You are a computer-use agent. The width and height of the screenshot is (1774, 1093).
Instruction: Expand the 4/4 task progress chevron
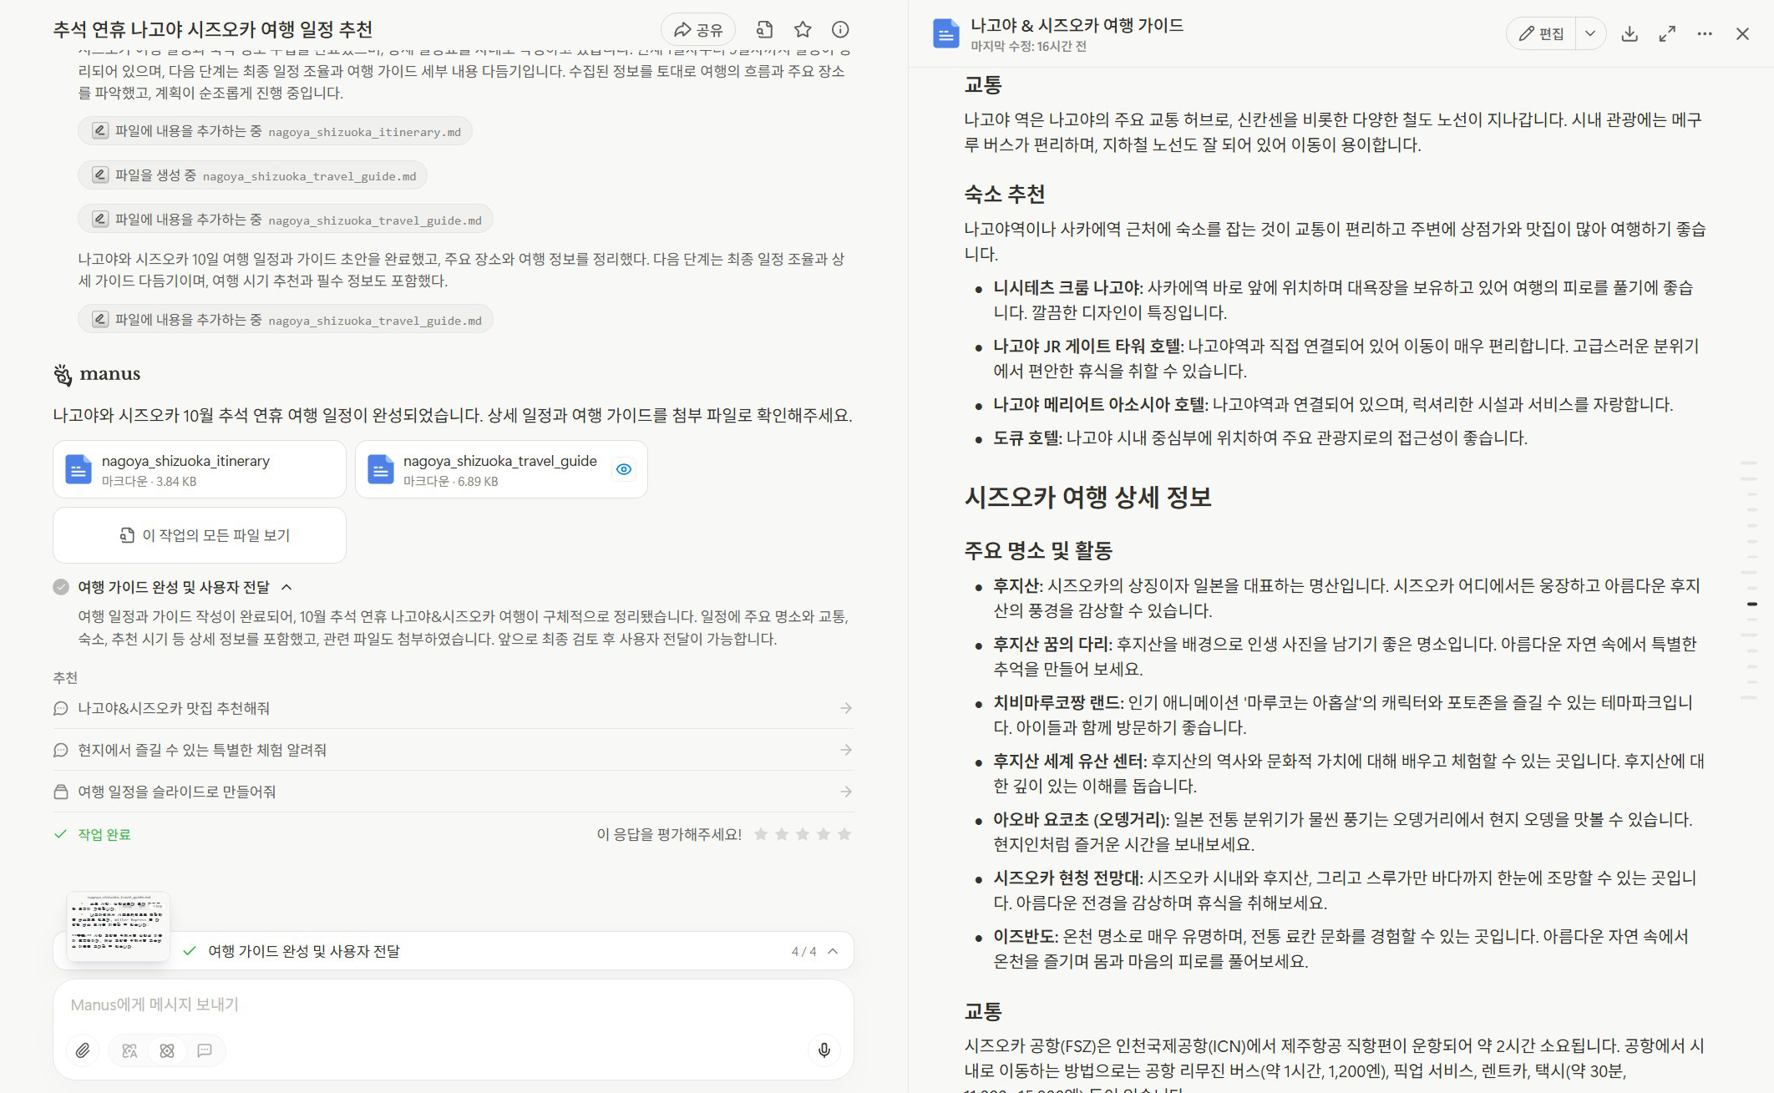point(833,951)
